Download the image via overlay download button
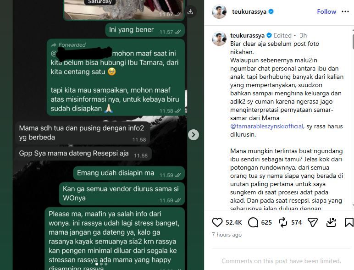 (x=190, y=11)
